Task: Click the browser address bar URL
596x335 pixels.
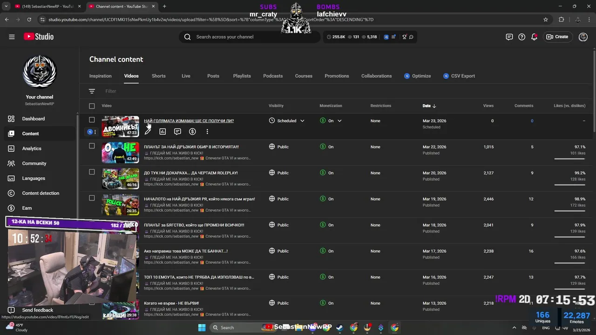Action: [x=210, y=20]
